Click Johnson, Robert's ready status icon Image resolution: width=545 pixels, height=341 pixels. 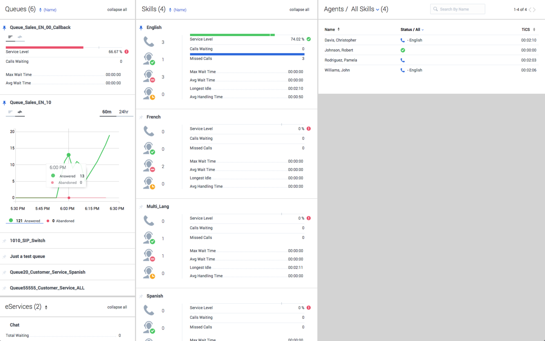tap(403, 50)
